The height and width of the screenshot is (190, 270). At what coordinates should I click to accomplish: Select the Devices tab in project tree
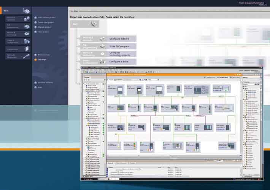coord(87,77)
